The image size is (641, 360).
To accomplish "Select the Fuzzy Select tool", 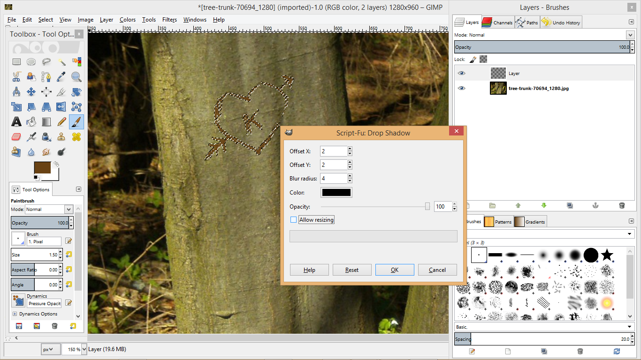I will pyautogui.click(x=61, y=61).
